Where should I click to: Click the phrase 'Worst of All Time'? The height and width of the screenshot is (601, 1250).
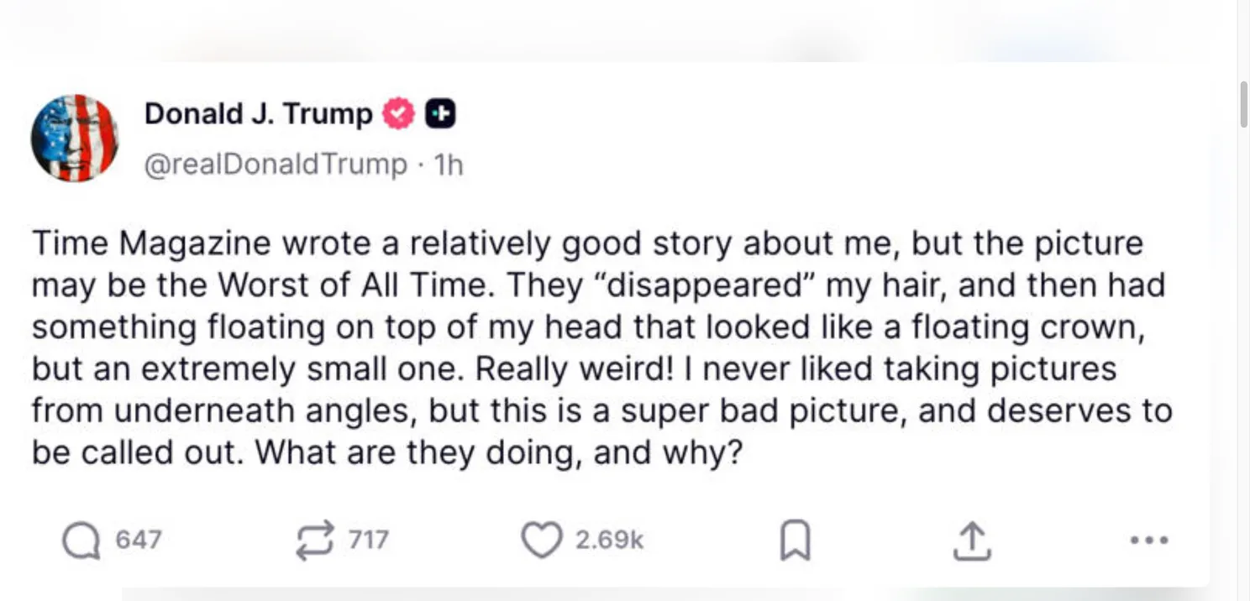[x=351, y=285]
